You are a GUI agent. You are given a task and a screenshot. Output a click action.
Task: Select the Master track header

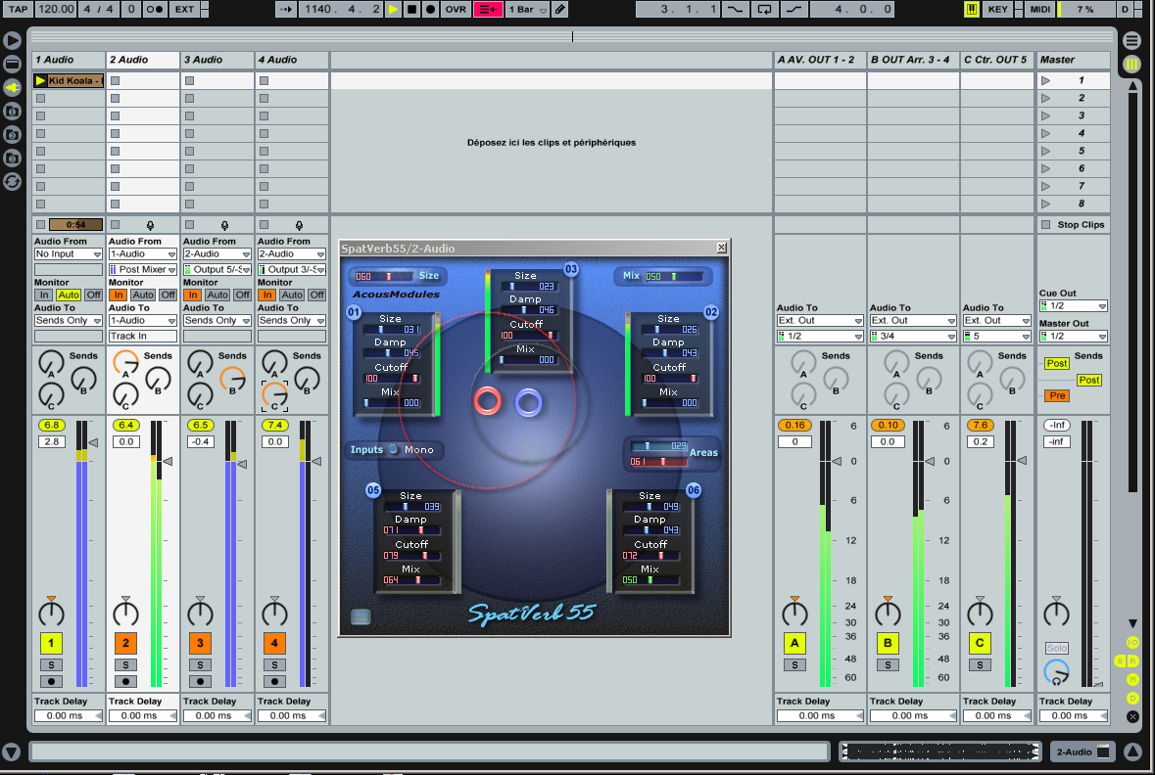tap(1073, 60)
